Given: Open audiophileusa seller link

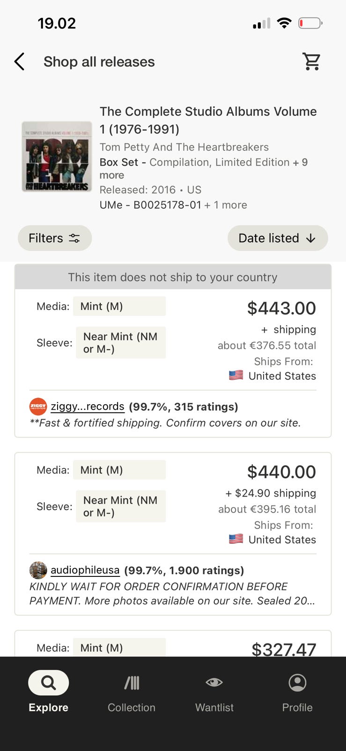Looking at the screenshot, I should tap(85, 570).
